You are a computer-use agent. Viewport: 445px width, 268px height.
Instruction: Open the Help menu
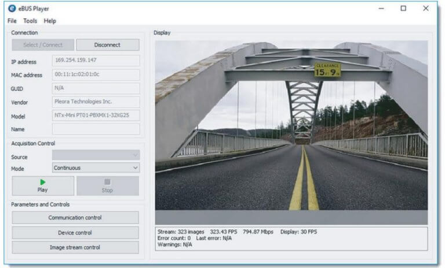pos(50,21)
